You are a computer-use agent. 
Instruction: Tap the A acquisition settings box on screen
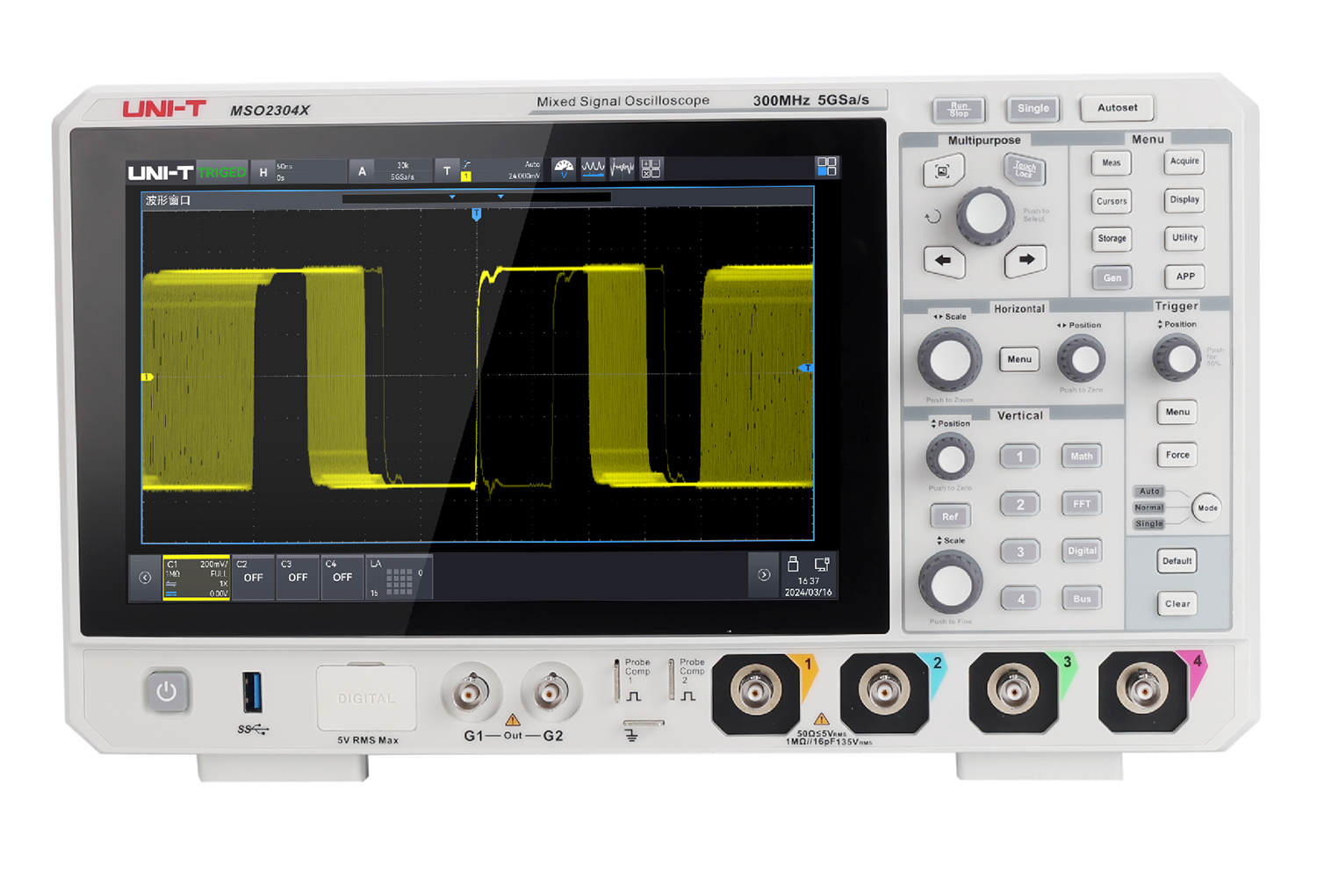(x=391, y=171)
